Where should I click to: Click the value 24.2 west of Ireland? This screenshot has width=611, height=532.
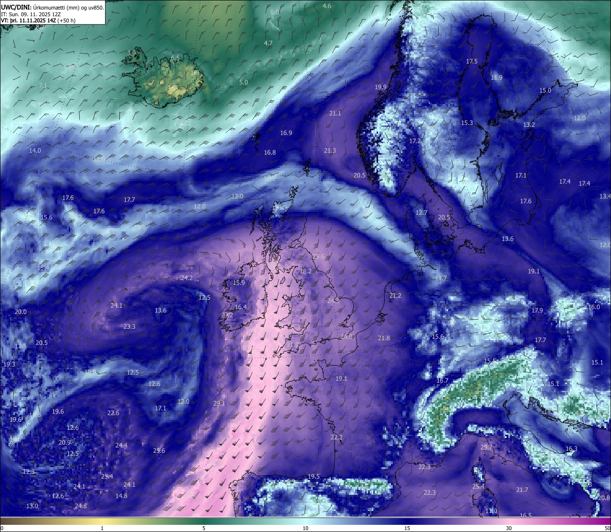187,278
